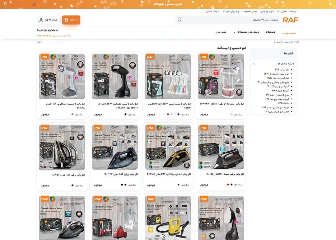Click the RAF logo in the header
336x240 pixels.
click(x=291, y=20)
